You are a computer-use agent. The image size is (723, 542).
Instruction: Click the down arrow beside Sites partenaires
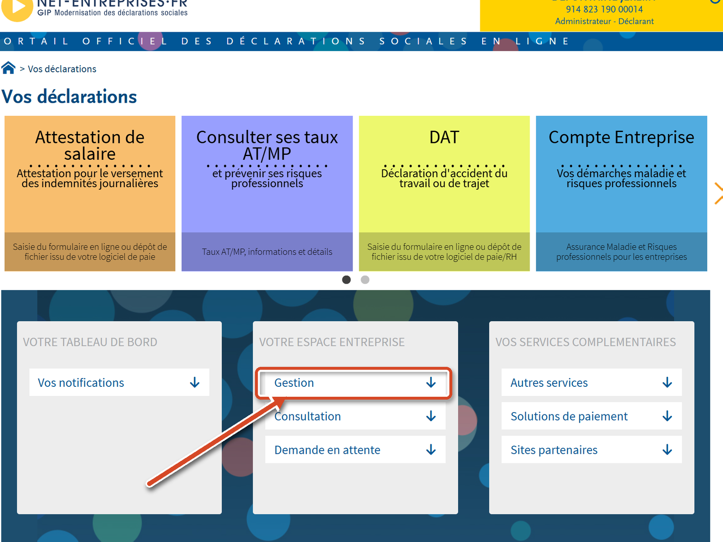coord(667,450)
